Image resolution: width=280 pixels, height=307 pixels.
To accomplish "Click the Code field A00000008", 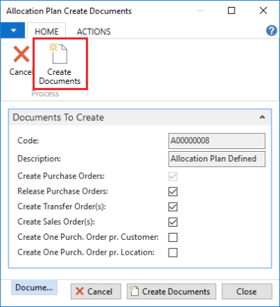I will [217, 141].
